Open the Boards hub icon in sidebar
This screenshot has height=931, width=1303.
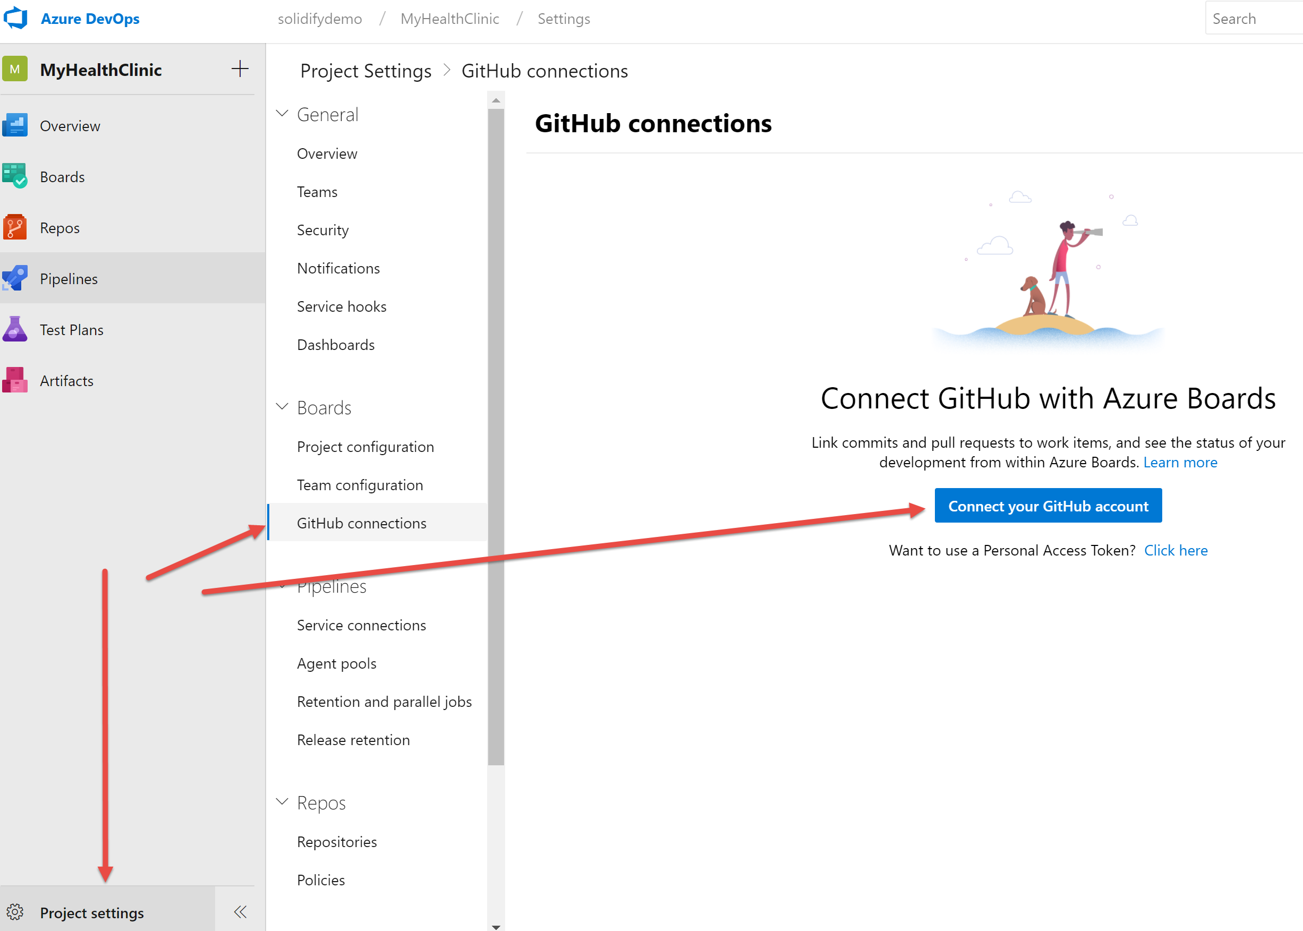(15, 176)
